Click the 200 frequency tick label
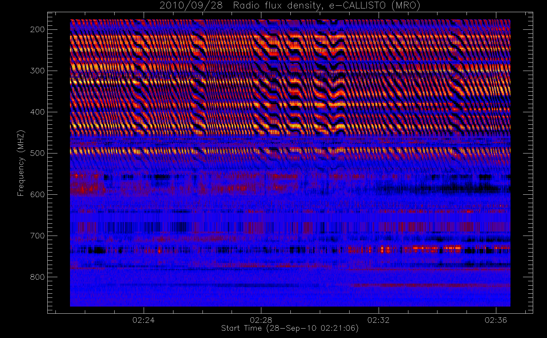The height and width of the screenshot is (338, 547). [38, 29]
